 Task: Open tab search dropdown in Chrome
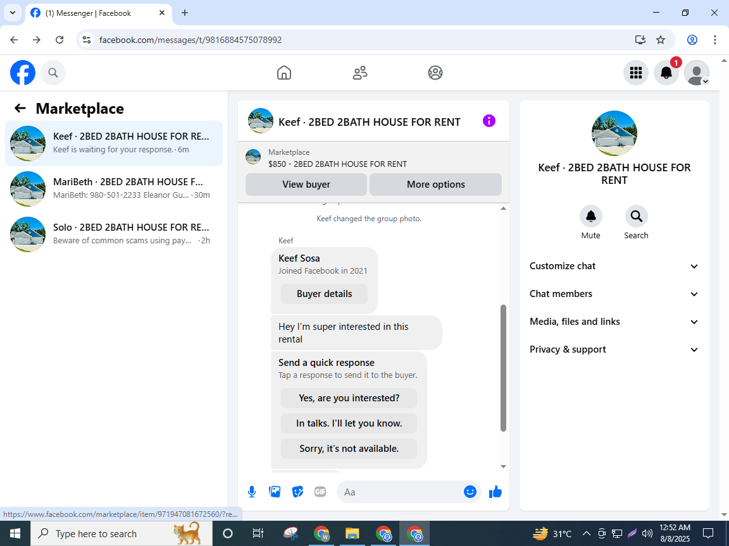click(x=13, y=13)
